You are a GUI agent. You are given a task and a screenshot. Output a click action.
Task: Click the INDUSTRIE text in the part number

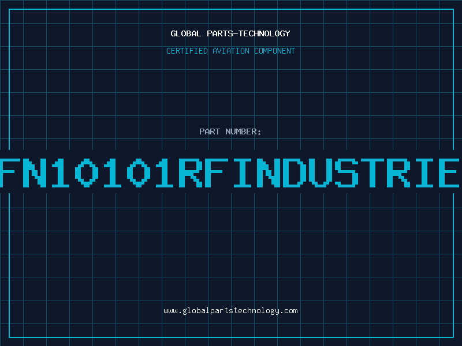point(346,172)
